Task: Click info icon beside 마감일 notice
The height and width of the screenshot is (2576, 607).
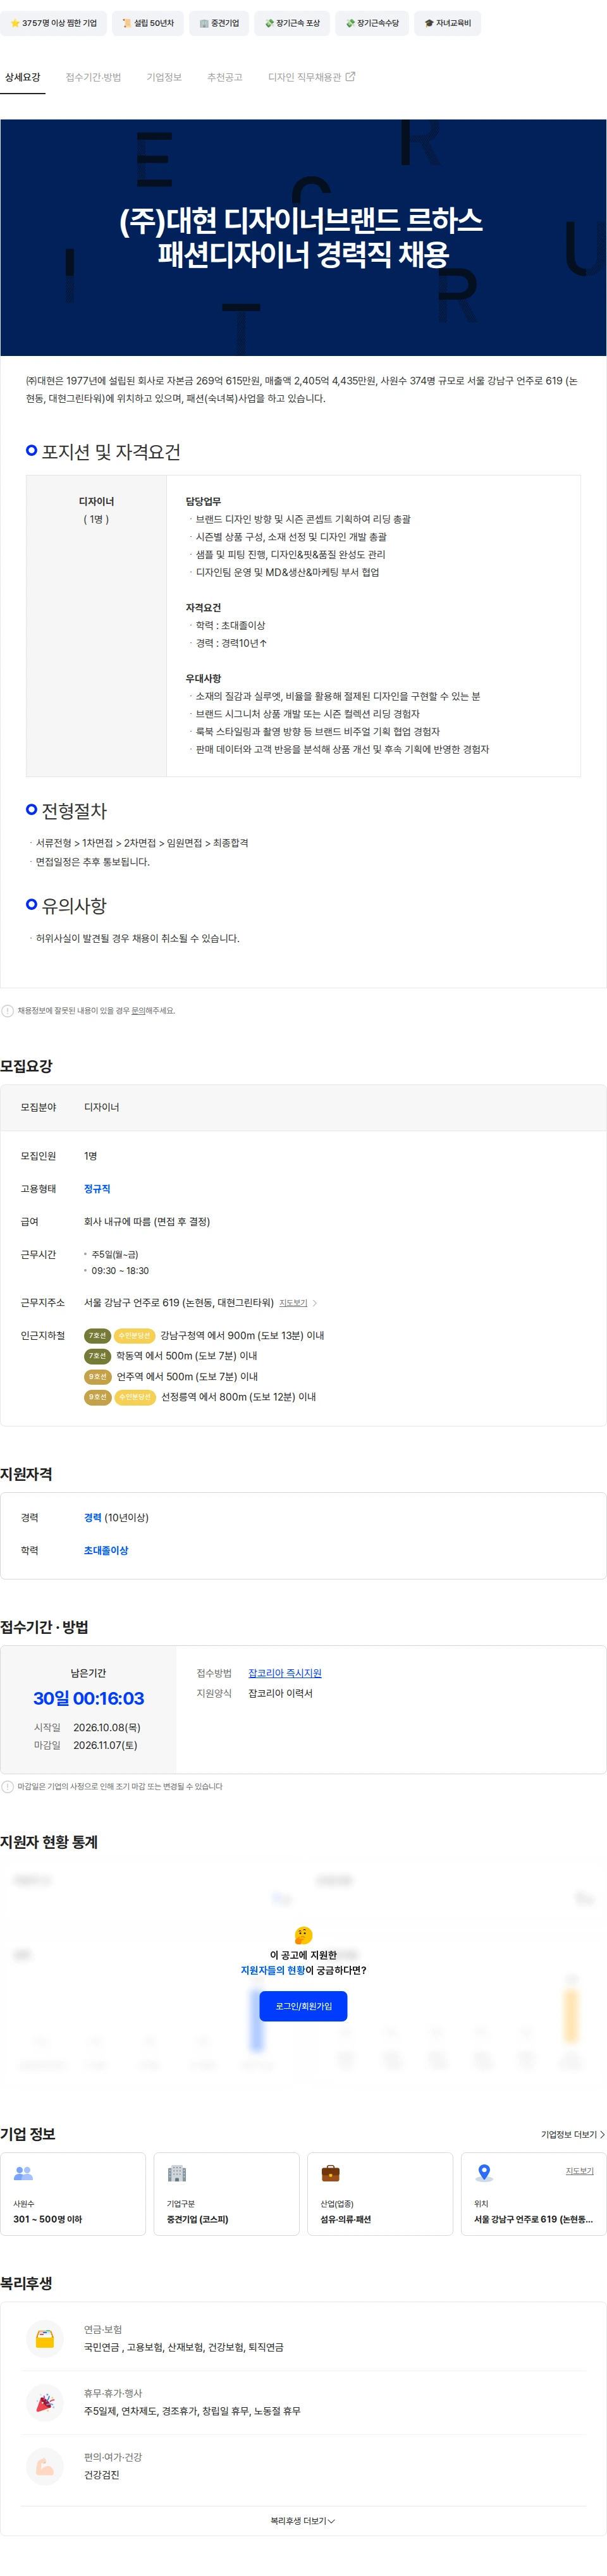Action: tap(8, 1786)
